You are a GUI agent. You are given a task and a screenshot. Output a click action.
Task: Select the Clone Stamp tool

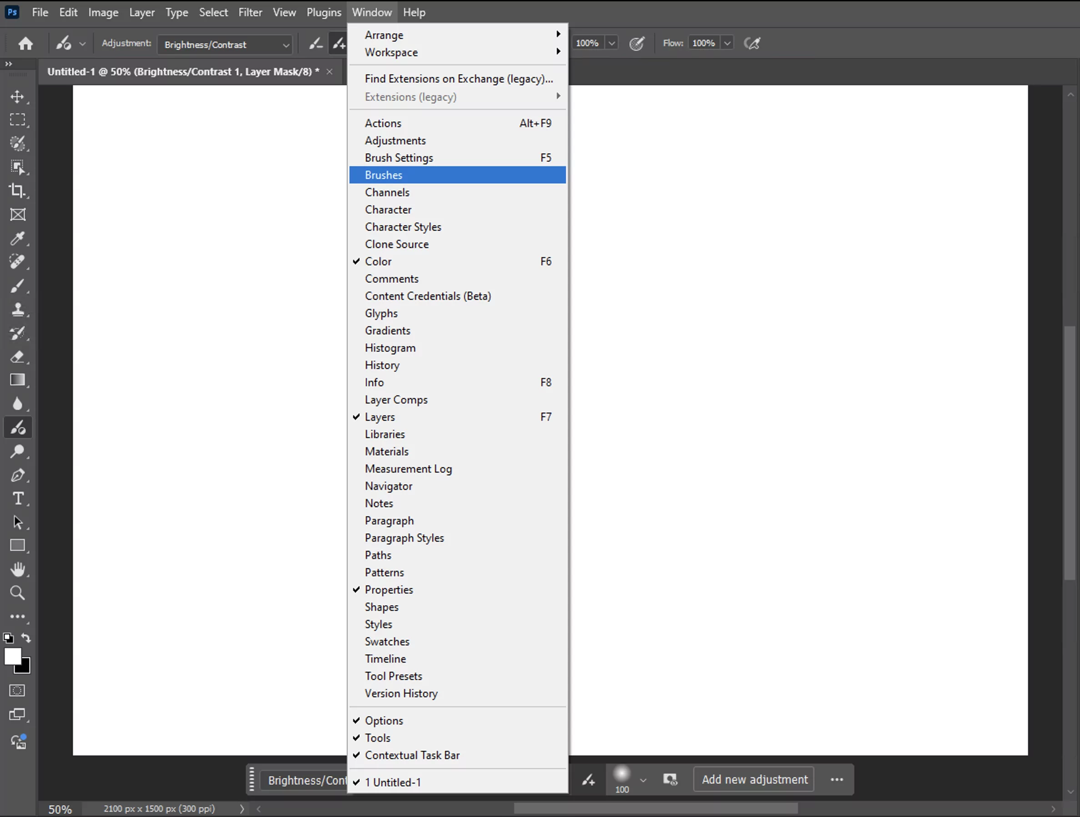(19, 310)
